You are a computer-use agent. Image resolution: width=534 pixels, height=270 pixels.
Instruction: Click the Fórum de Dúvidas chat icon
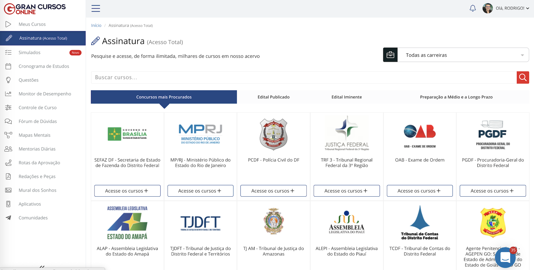pos(8,121)
